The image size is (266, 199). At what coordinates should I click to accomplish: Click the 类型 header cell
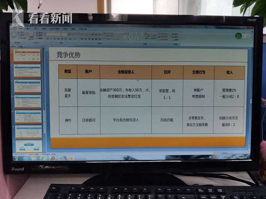coord(68,72)
